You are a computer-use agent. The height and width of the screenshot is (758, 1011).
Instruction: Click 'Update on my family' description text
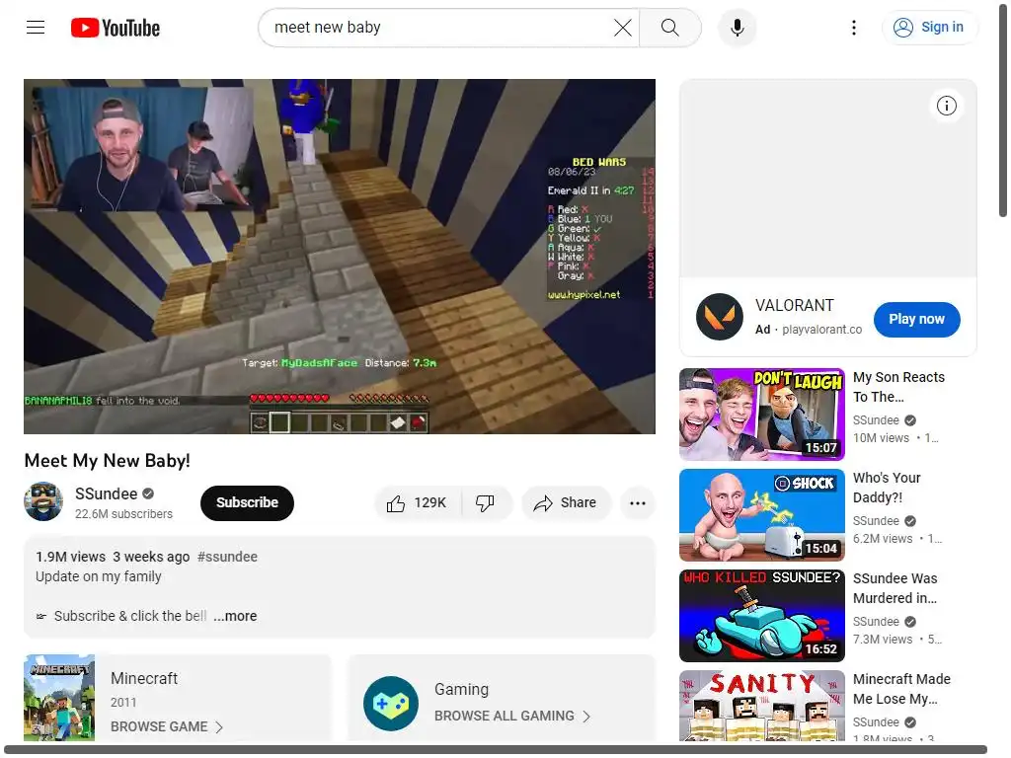click(98, 576)
